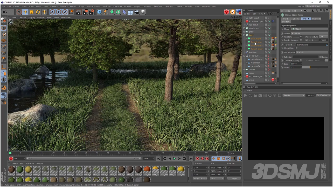Open the Mode dropdown showing Object
Image resolution: width=333 pixels, height=187 pixels.
(x=310, y=29)
